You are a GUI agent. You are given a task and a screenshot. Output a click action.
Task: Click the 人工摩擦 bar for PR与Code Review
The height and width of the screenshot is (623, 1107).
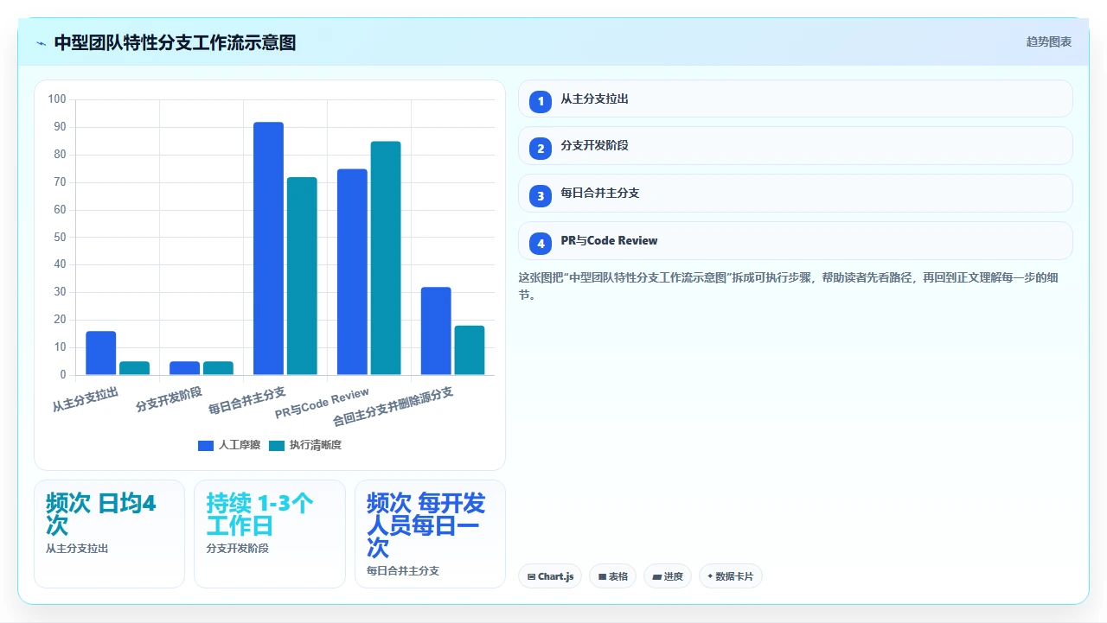click(352, 272)
